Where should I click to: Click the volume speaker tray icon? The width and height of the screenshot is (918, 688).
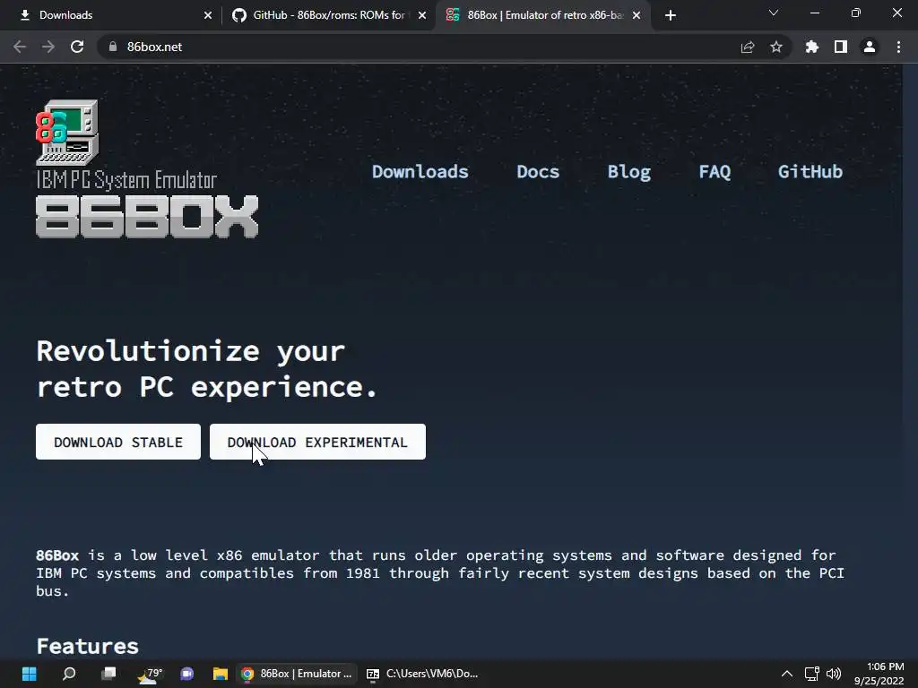[x=834, y=674]
